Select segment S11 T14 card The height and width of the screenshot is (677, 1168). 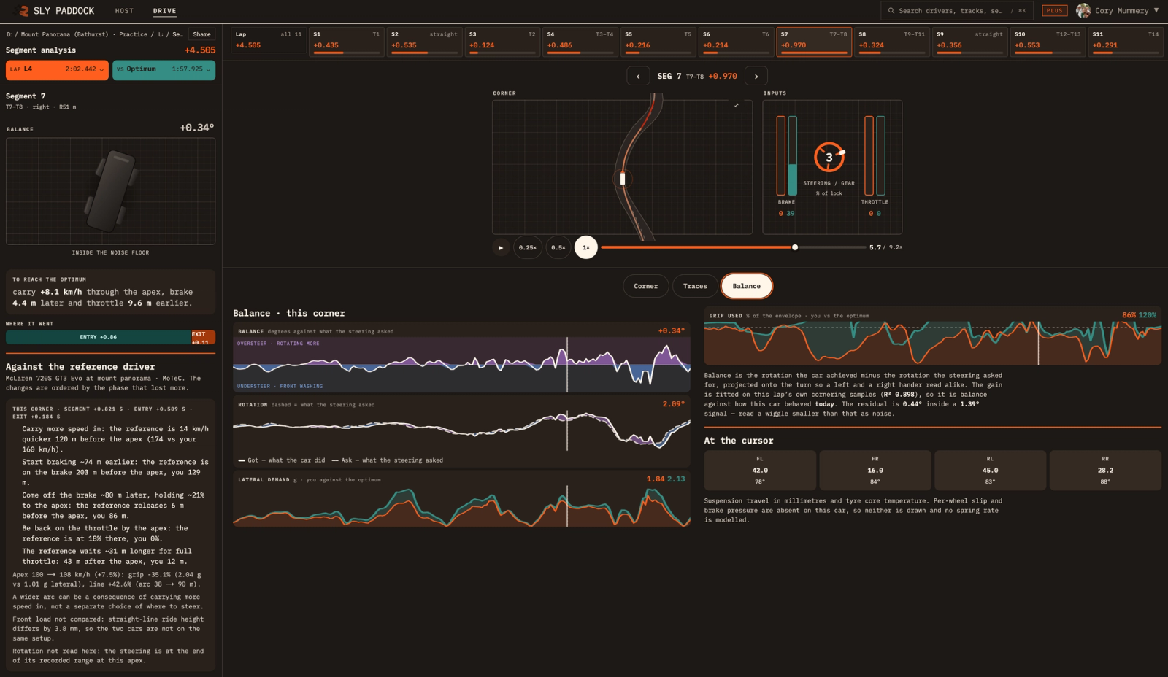point(1126,41)
